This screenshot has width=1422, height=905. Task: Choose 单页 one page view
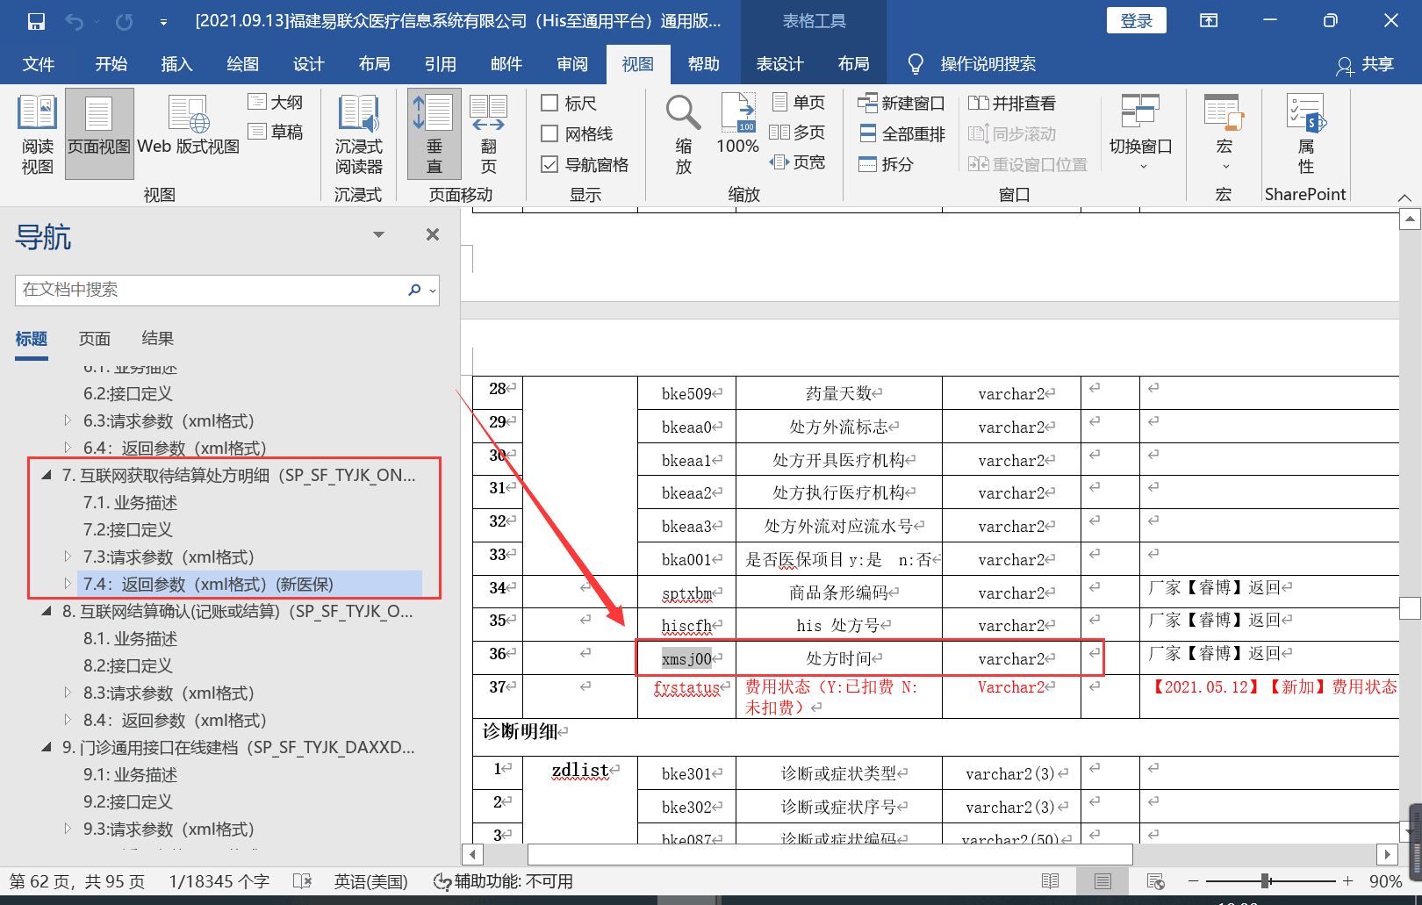click(799, 103)
